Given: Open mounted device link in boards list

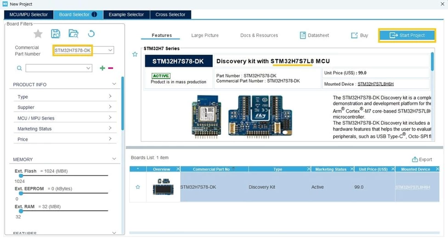Looking at the screenshot, I should coord(413,187).
